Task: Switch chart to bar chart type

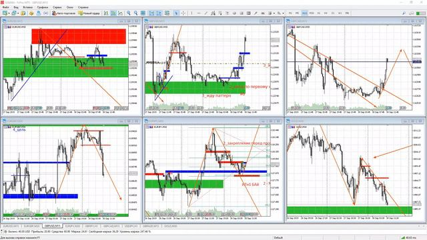Action: [x=106, y=13]
